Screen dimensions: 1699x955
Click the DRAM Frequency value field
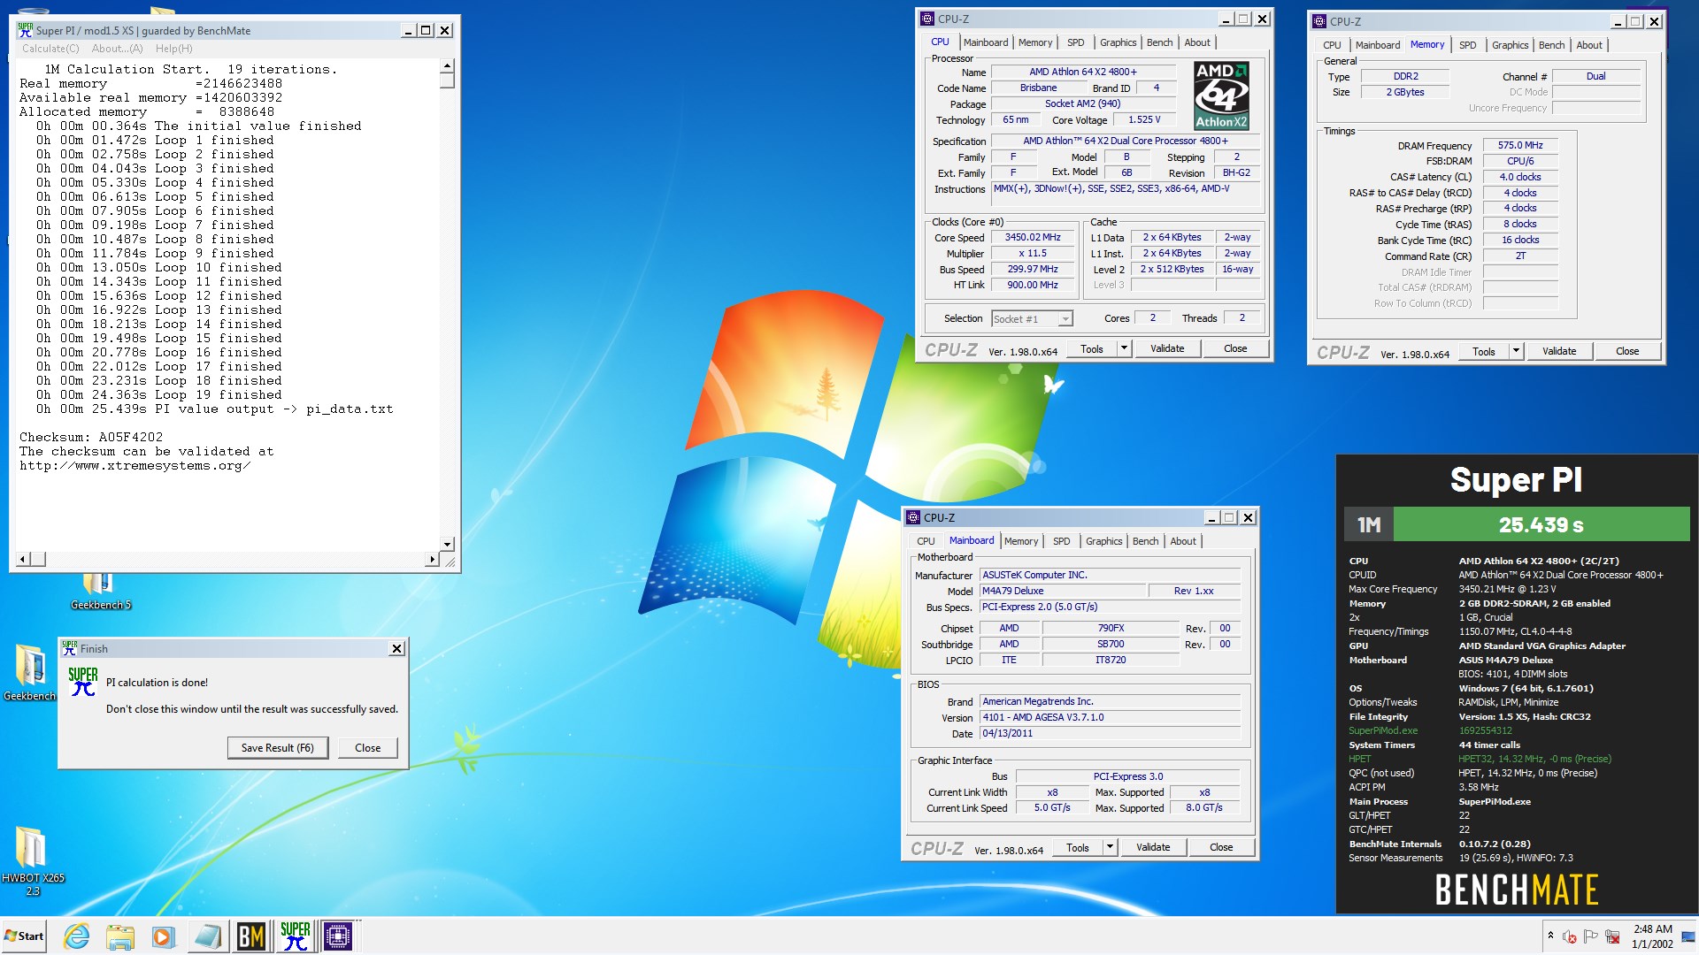[x=1519, y=145]
